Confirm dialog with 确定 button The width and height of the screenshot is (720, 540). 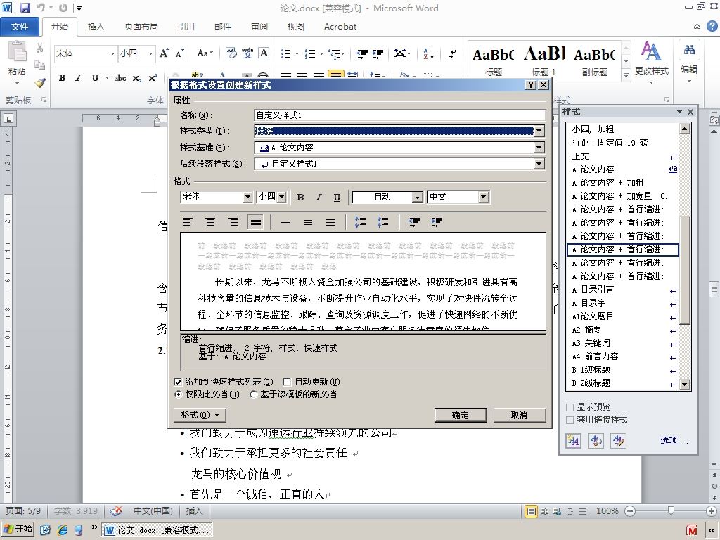point(461,415)
